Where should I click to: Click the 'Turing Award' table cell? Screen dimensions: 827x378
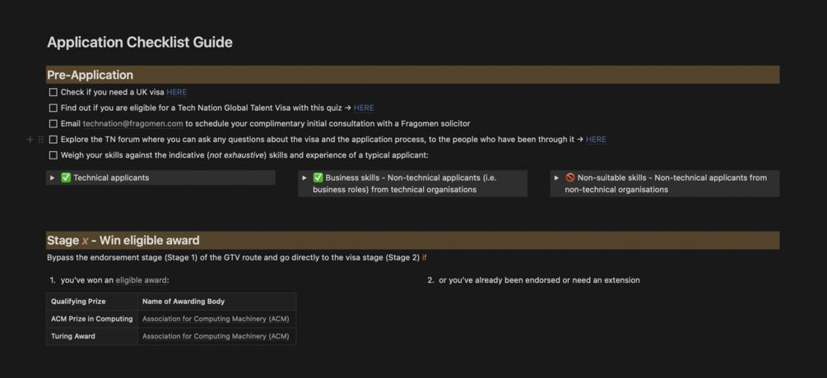tap(73, 336)
